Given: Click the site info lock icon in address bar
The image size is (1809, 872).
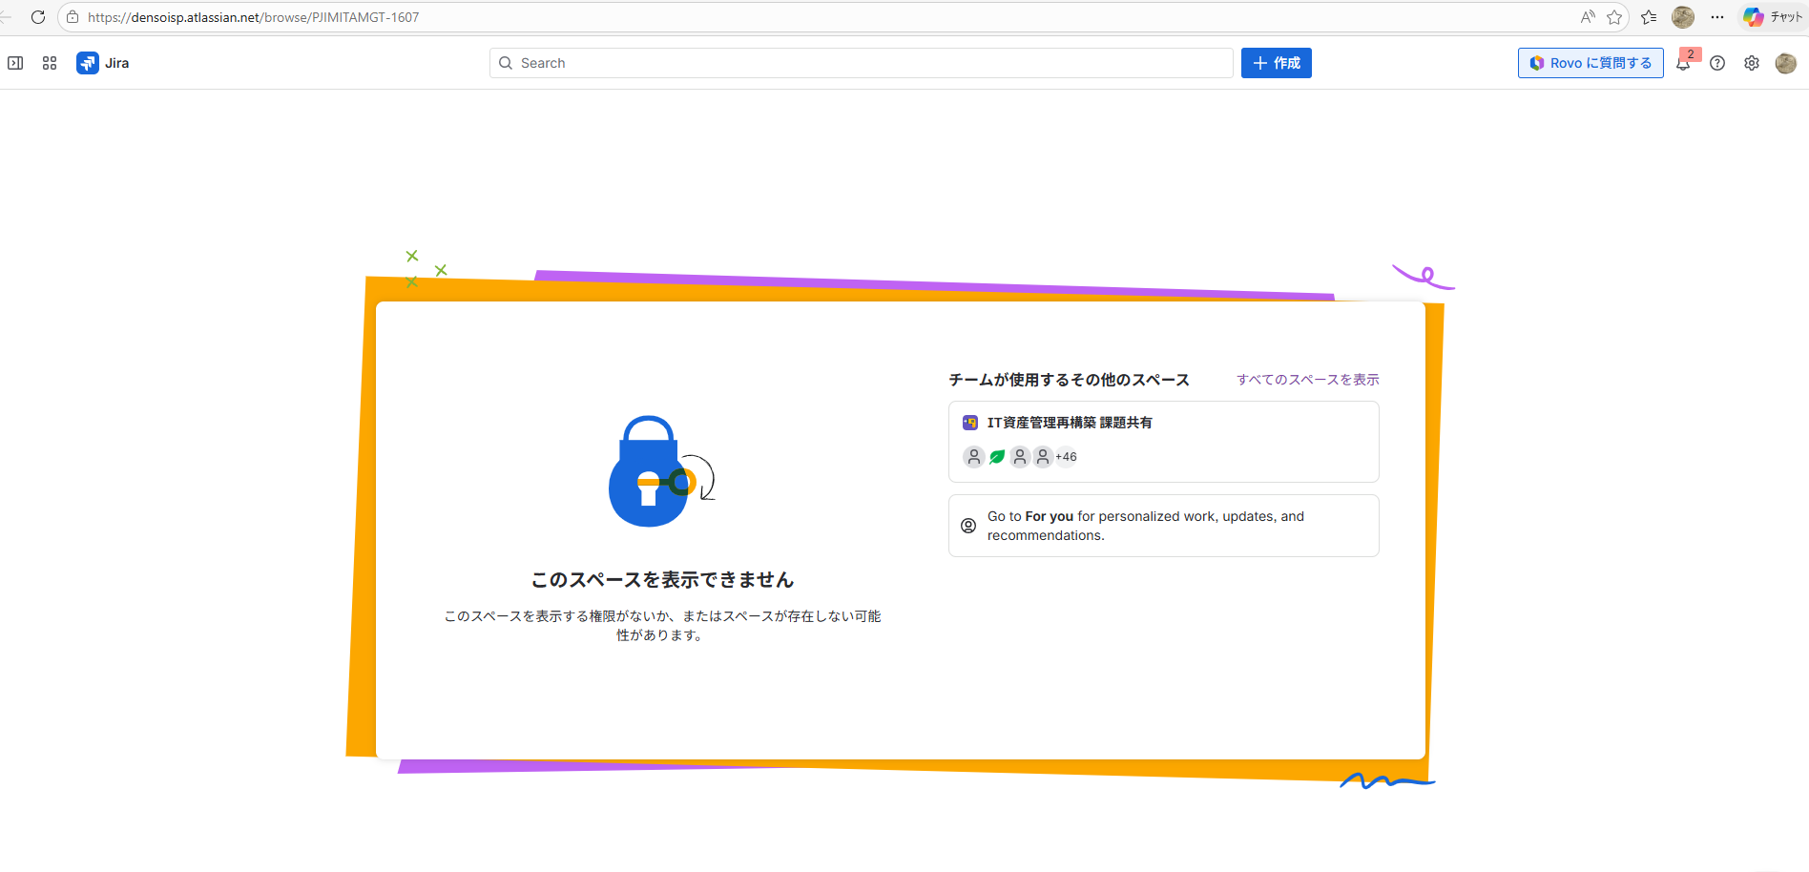Looking at the screenshot, I should click(x=73, y=17).
